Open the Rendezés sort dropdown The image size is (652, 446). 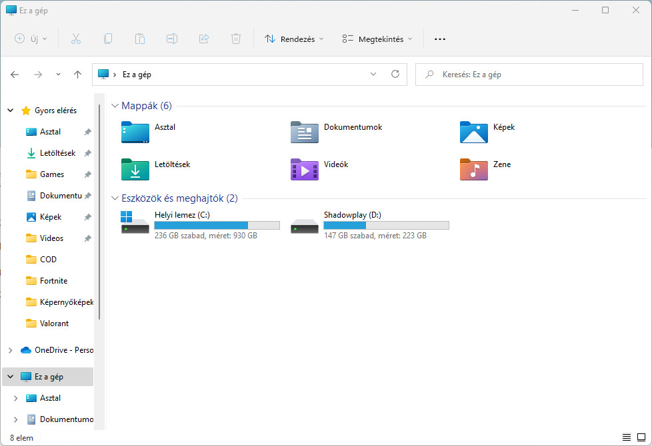coord(294,39)
